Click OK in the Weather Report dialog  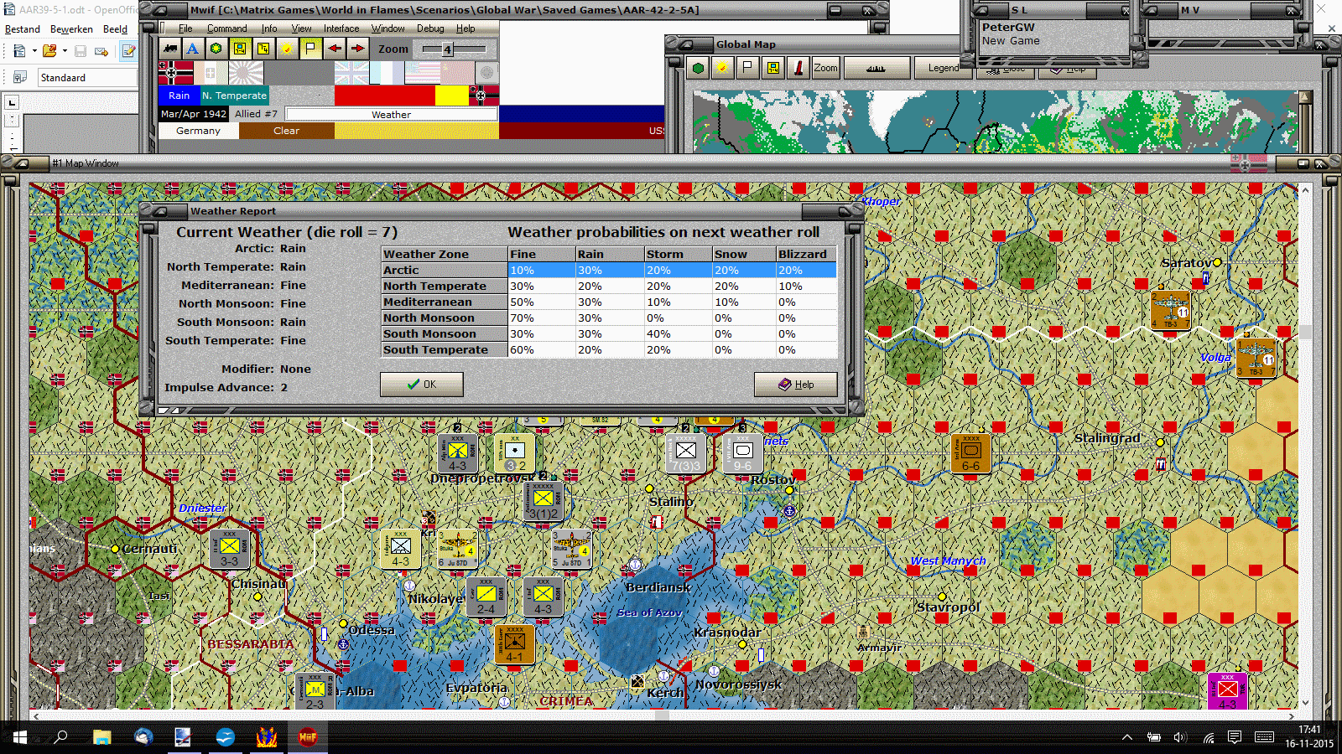click(x=422, y=384)
